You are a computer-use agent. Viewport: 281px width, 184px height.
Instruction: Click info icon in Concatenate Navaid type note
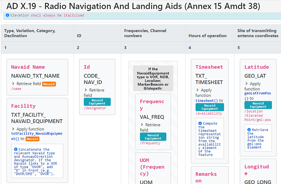16,150
